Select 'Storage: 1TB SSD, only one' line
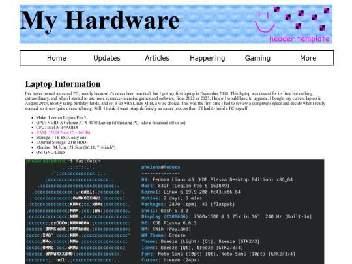Screen dimensions: 352x264 coord(61,138)
